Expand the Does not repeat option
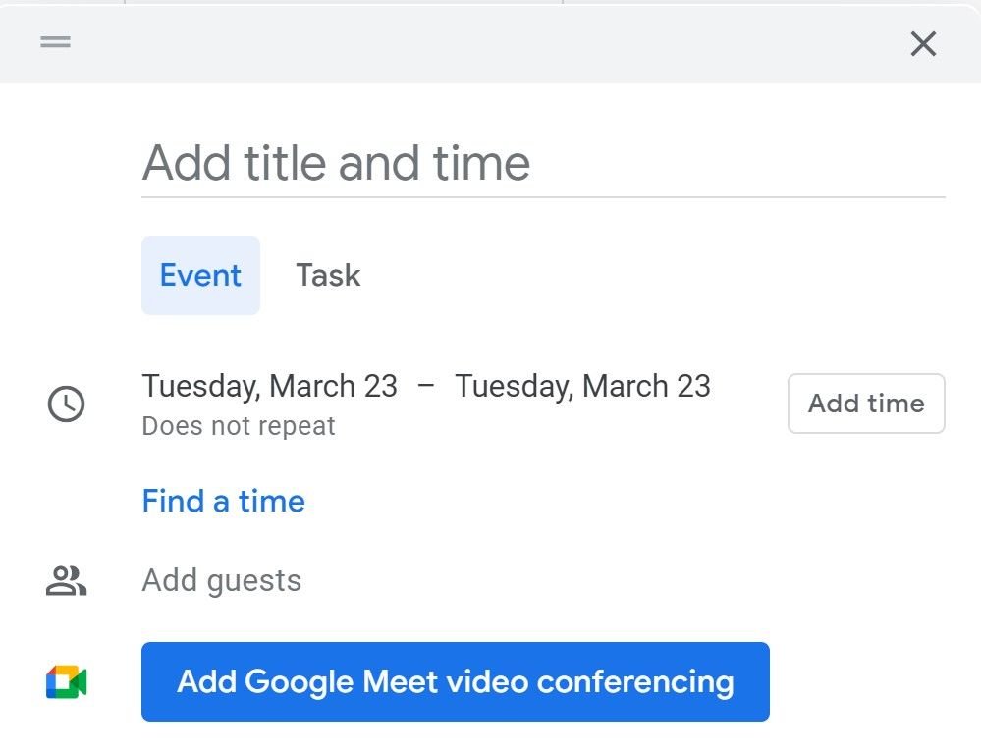 click(239, 426)
